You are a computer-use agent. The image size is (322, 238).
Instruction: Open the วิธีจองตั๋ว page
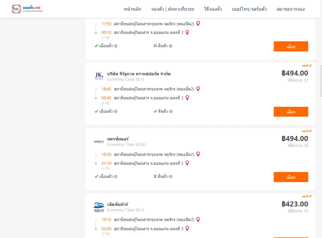coord(213,9)
